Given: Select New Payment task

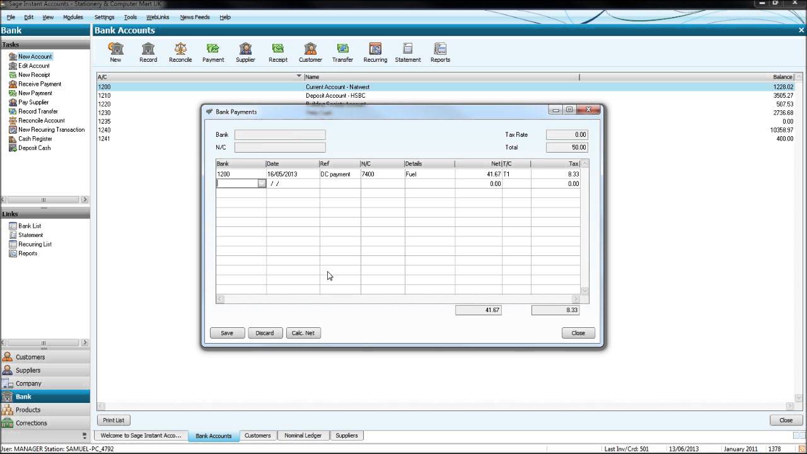Looking at the screenshot, I should 35,93.
